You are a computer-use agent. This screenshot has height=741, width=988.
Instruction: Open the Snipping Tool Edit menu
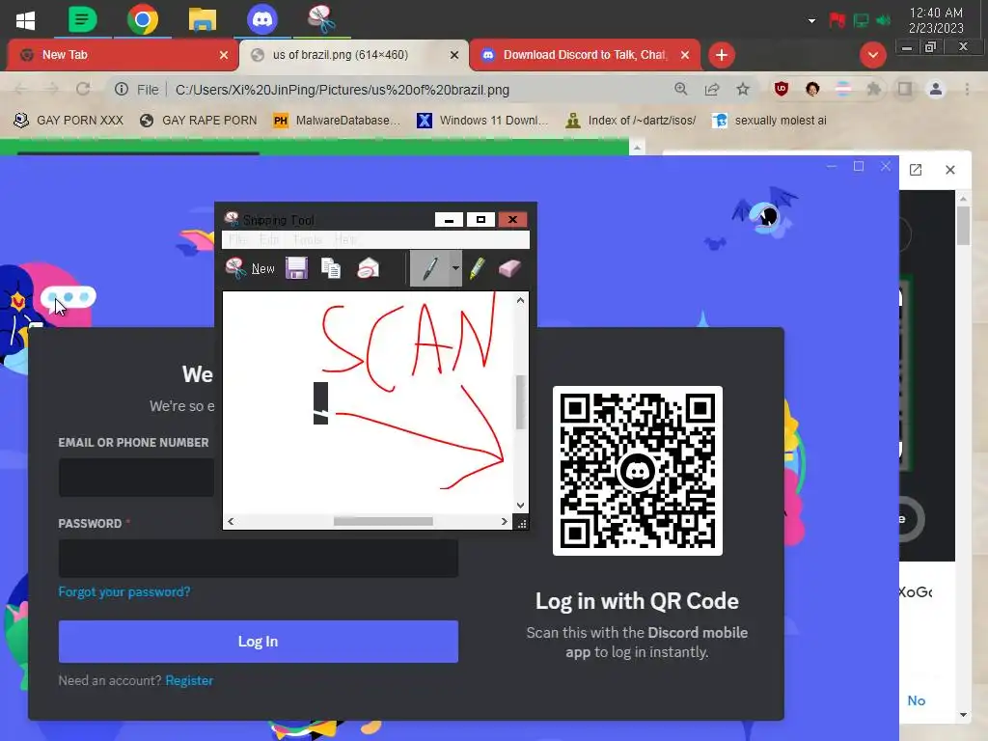click(x=269, y=239)
